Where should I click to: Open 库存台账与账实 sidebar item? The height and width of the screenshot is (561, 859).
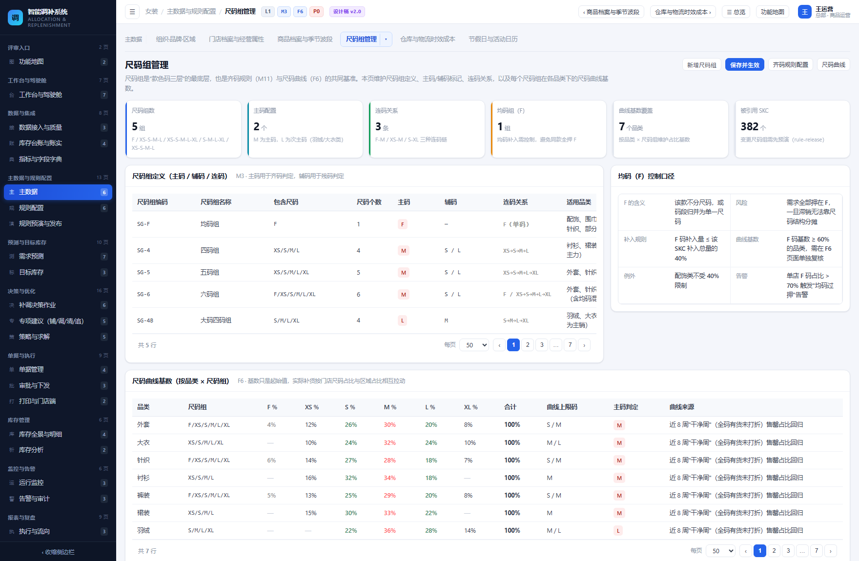tap(58, 143)
